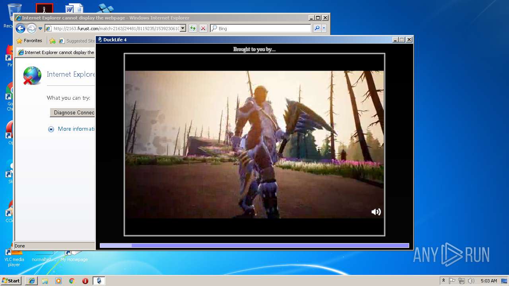Show hidden system tray icons
Image resolution: width=509 pixels, height=286 pixels.
[x=443, y=281]
